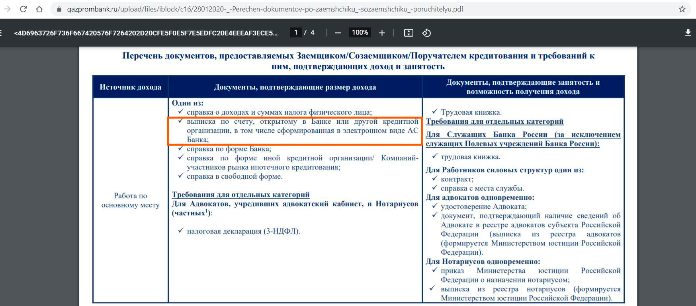This screenshot has width=696, height=306.
Task: Click the 'справка по форме Банка' line
Action: click(229, 149)
